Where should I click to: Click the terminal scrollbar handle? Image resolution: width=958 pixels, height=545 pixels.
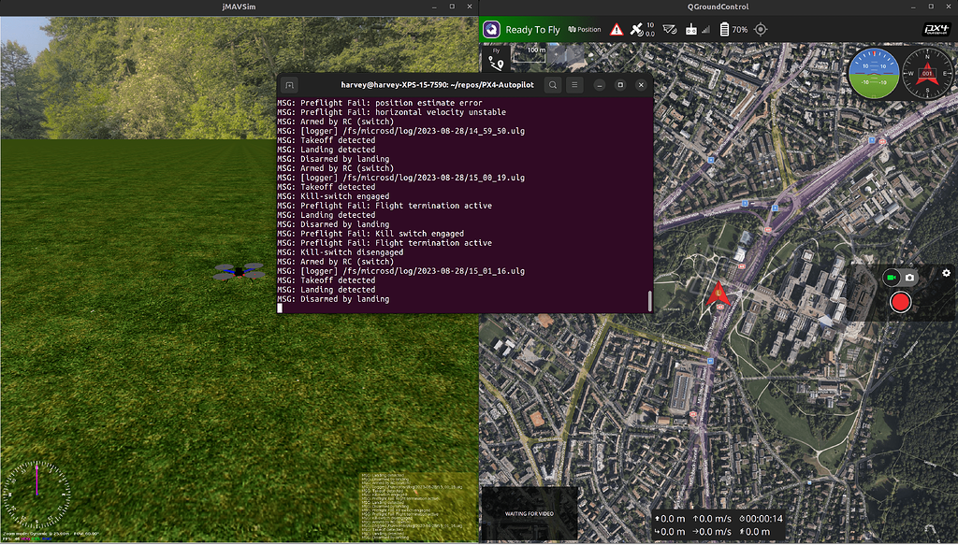click(x=648, y=301)
